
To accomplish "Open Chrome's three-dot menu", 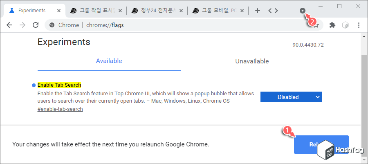I will (359, 25).
